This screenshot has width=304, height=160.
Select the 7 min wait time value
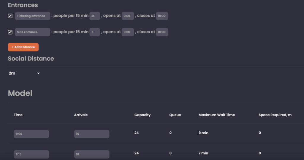tap(203, 153)
